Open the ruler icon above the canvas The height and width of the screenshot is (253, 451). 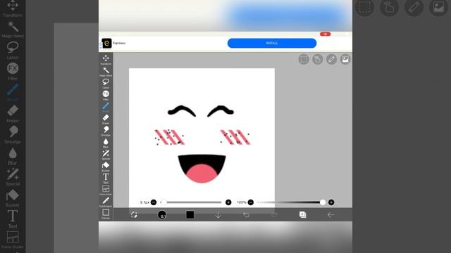pyautogui.click(x=331, y=59)
